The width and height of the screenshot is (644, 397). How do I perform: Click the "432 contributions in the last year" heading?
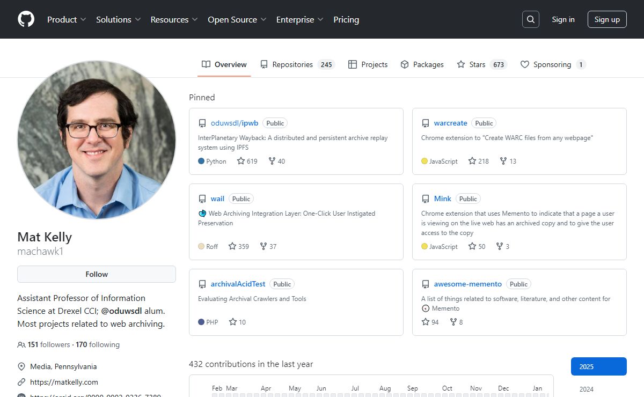point(251,364)
